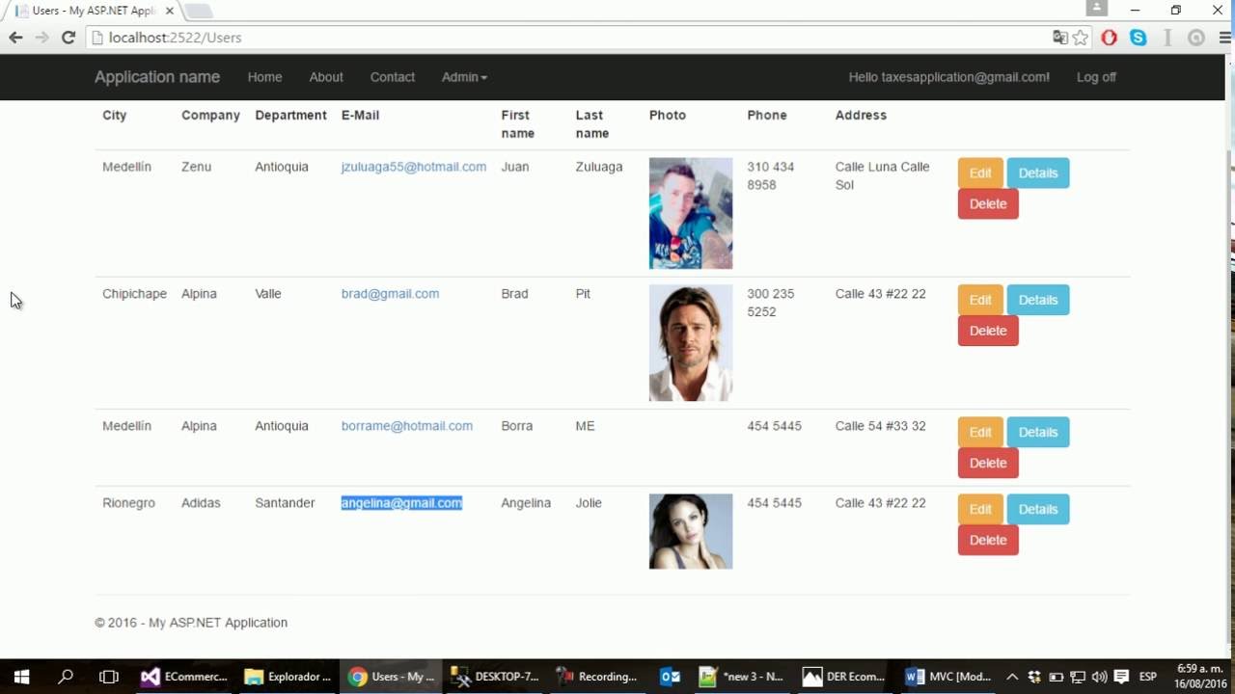Click the borrame@hotmail.com email link
This screenshot has width=1235, height=694.
click(x=406, y=426)
